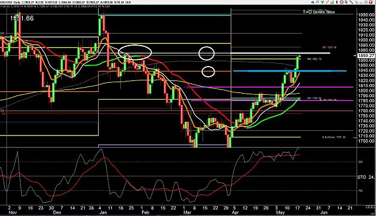Click the R1 1885.48 level label
This screenshot has height=216, width=376.
click(x=329, y=47)
